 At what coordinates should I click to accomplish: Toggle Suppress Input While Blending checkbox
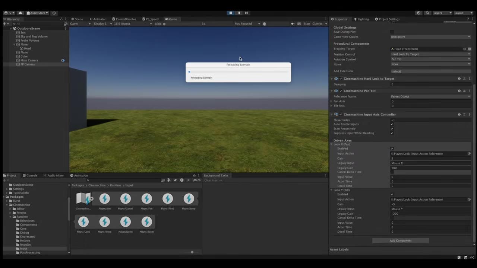pos(392,133)
